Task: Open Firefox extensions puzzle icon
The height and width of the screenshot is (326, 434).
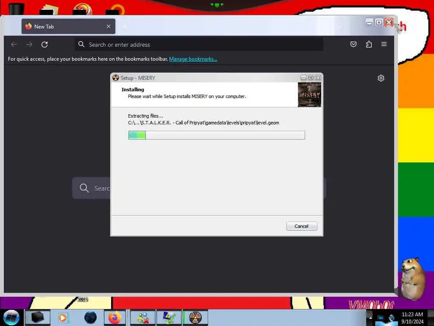Action: 369,44
